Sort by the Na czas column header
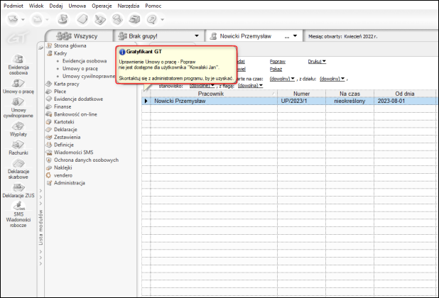 pyautogui.click(x=349, y=94)
